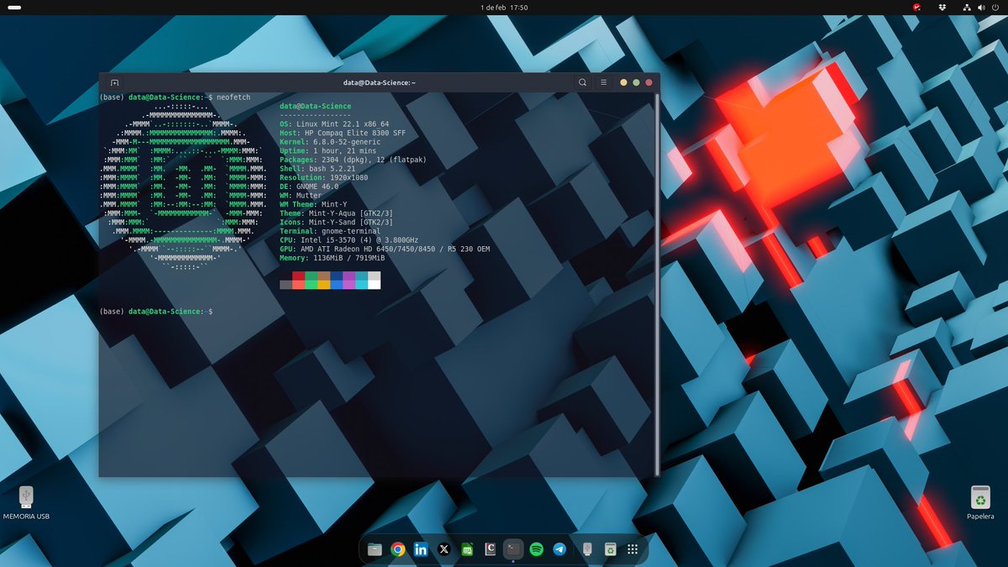Open Spotify from the dock
Screen dimensions: 1008x567
[536, 549]
